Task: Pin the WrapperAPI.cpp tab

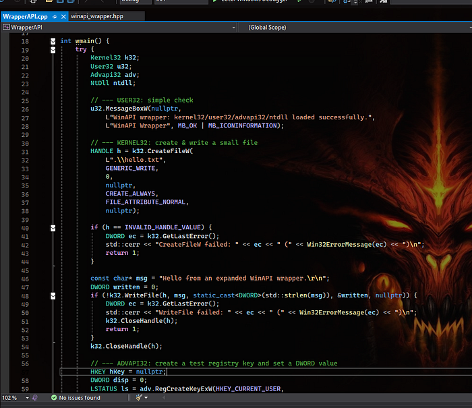Action: 55,17
